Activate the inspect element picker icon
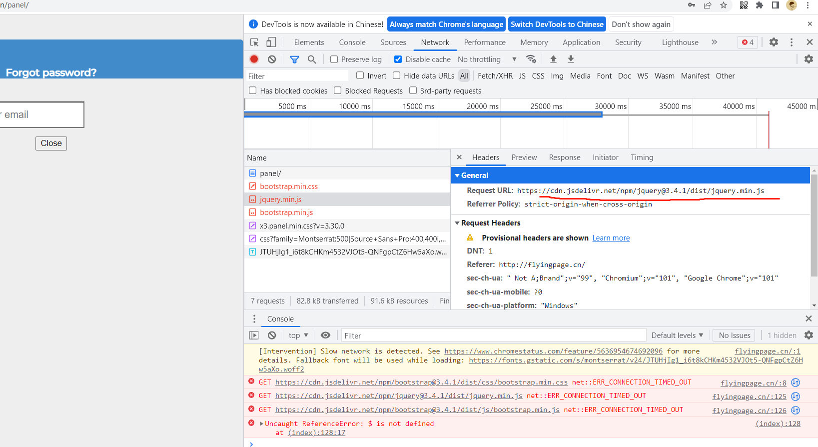 point(254,42)
